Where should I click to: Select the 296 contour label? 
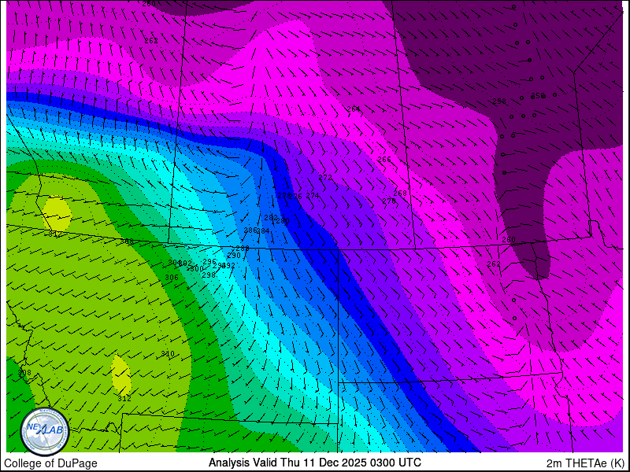[x=209, y=262]
